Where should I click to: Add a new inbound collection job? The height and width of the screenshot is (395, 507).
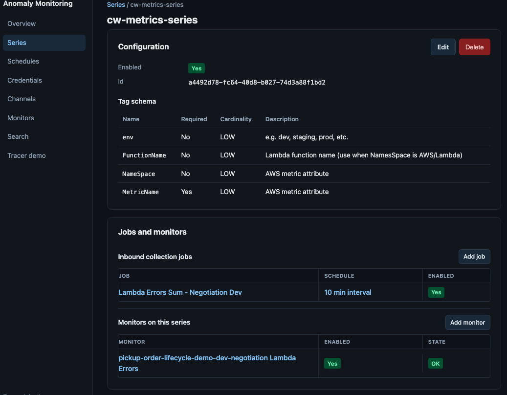coord(474,256)
